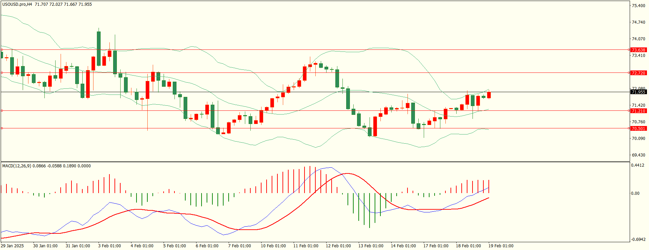Click the 3 Feb 01:00 date label
This screenshot has height=250, width=649.
tap(109, 246)
